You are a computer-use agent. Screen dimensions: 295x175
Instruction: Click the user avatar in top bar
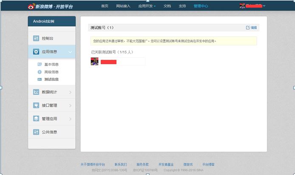click(242, 6)
